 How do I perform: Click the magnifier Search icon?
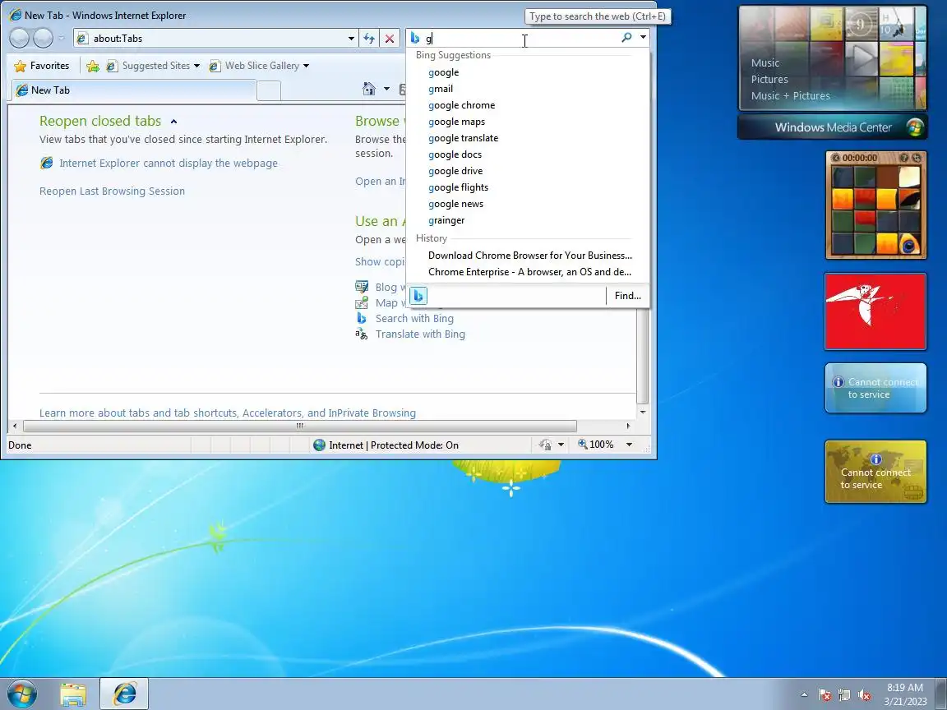click(x=626, y=38)
